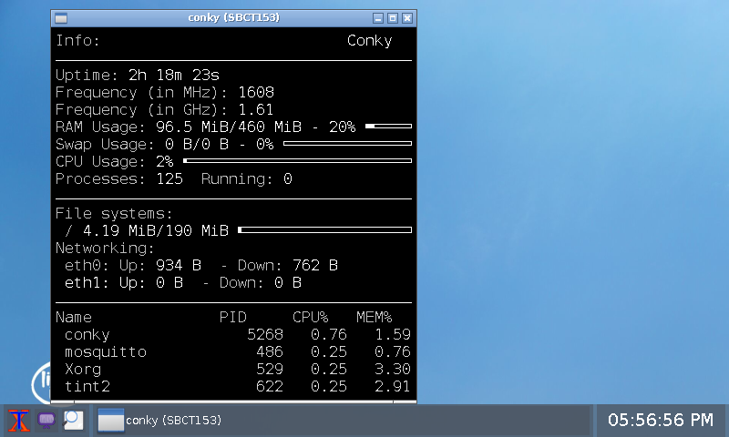Click the 'Running: 0' text
The image size is (729, 437).
[x=246, y=178]
